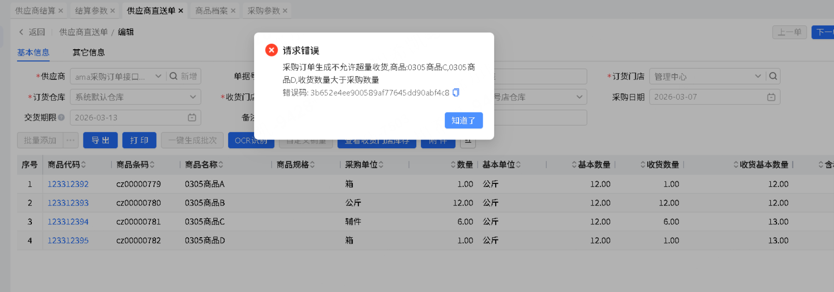Click the 交货期限 help icon
The image size is (834, 292).
61,117
